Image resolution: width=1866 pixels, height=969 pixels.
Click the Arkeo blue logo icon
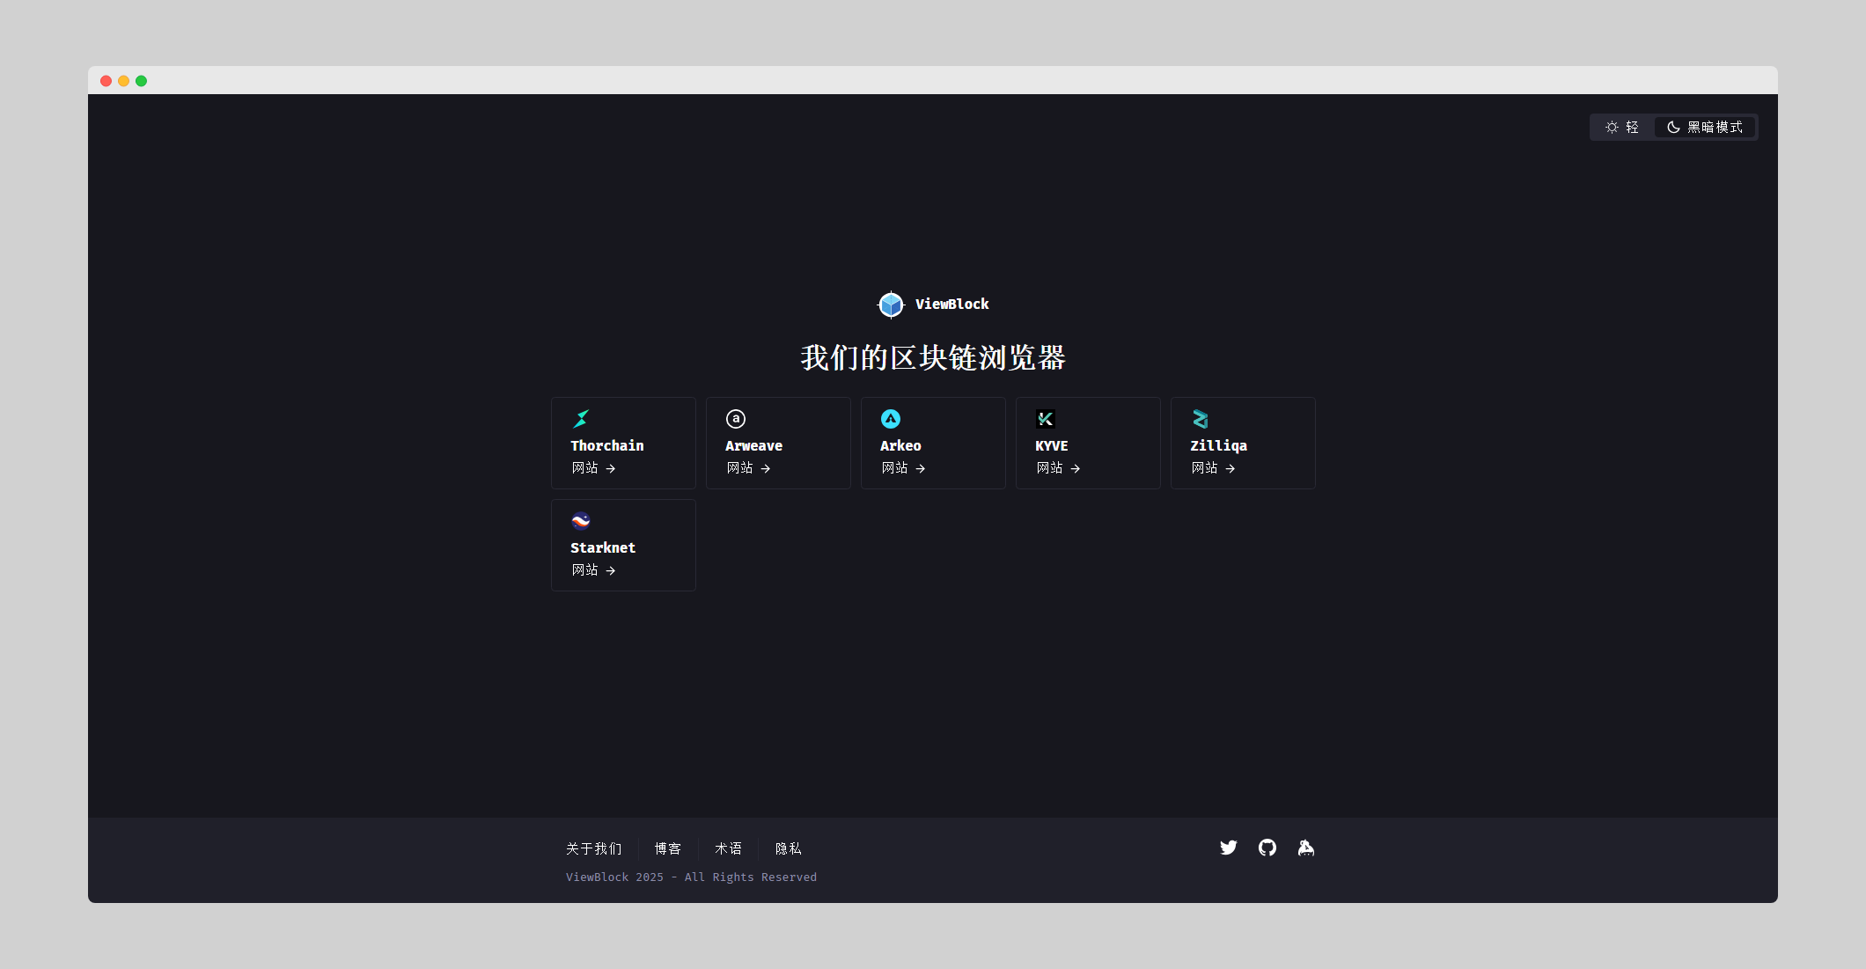[891, 419]
